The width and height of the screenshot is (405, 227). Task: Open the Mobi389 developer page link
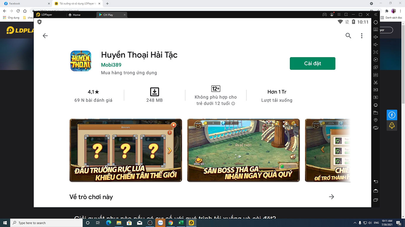click(x=111, y=65)
